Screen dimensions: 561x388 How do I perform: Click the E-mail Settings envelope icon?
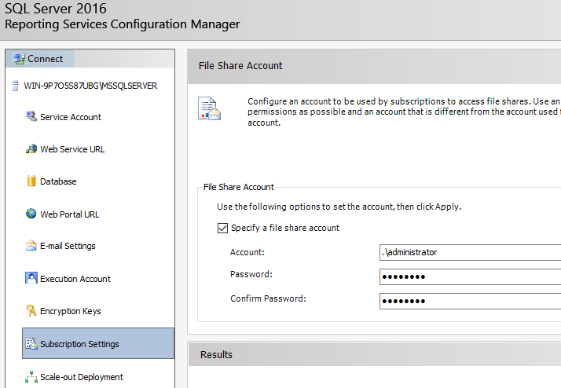coord(31,246)
